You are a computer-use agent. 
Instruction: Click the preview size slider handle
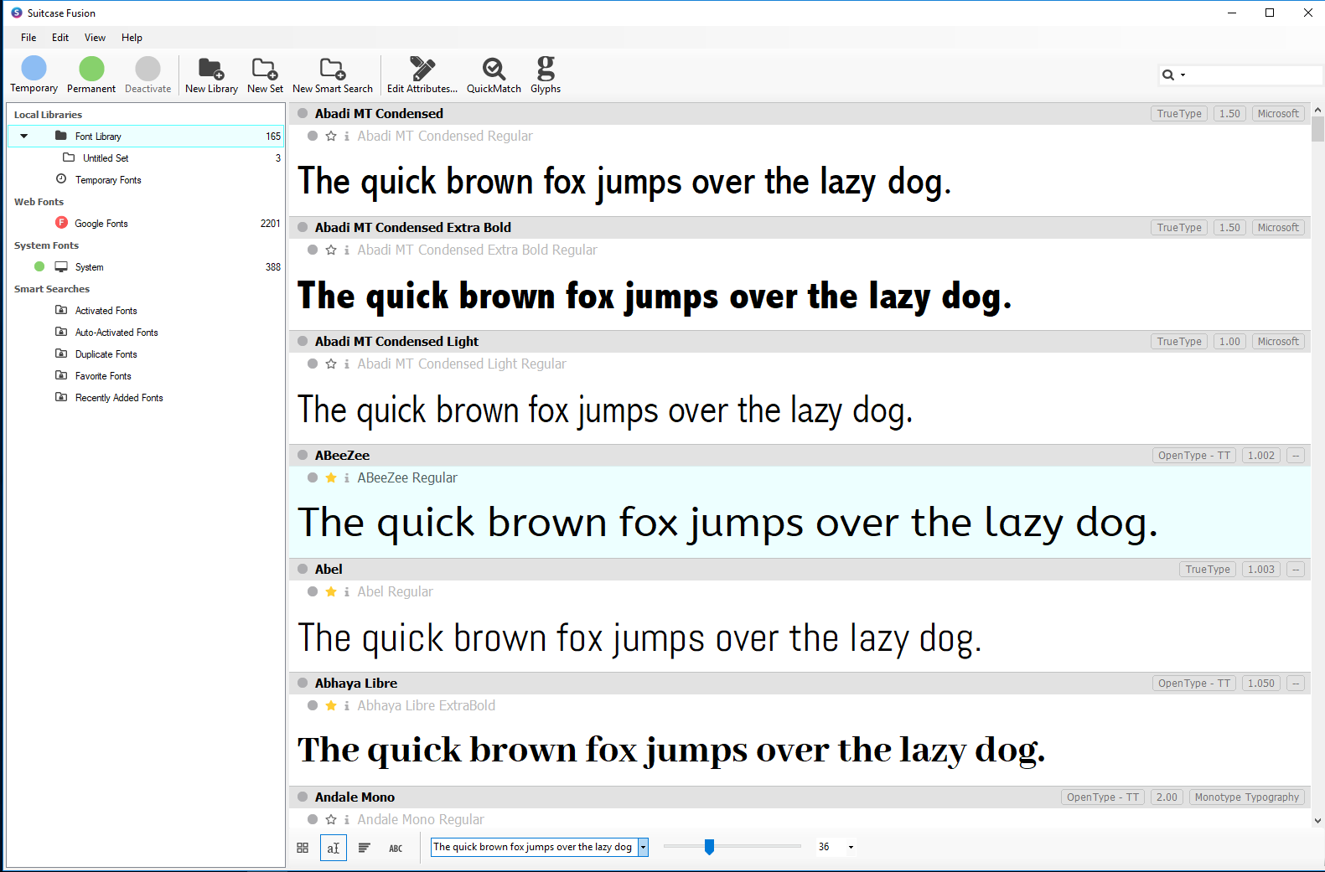tap(709, 847)
